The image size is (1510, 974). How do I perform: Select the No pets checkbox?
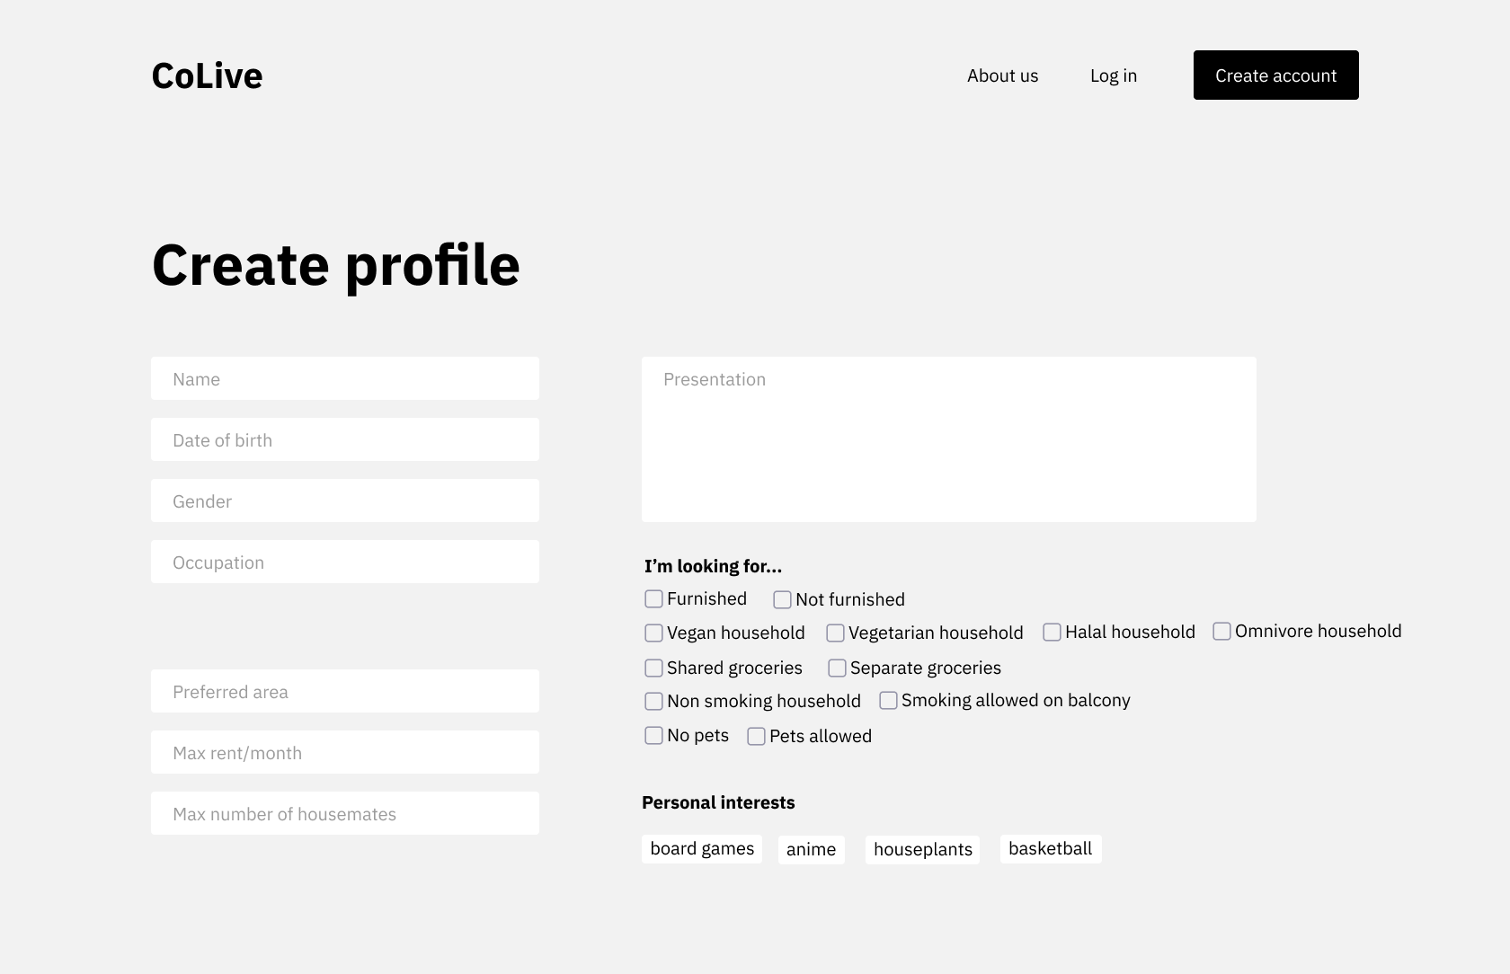[653, 735]
